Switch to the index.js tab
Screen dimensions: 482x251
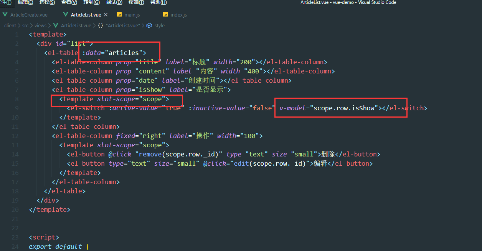click(178, 15)
